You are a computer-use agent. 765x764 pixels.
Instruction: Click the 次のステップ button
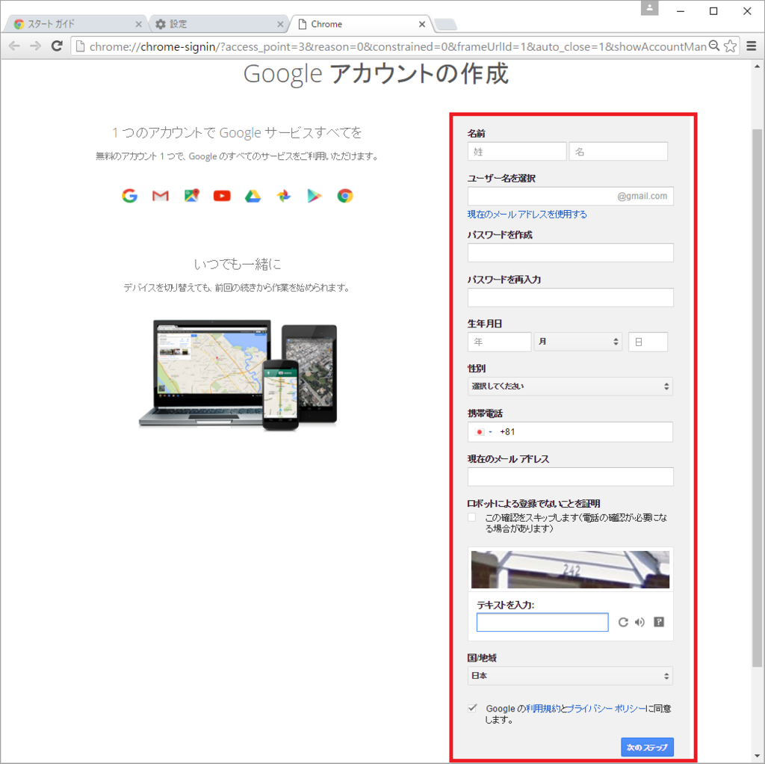[x=647, y=747]
